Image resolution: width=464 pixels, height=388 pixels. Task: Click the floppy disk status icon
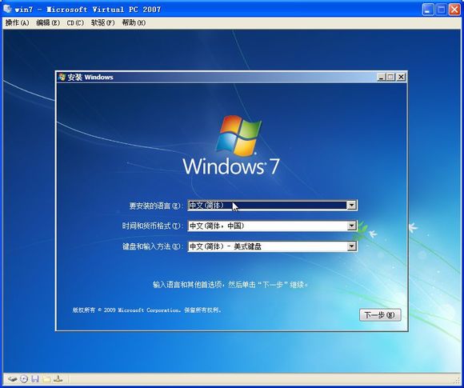click(x=35, y=379)
